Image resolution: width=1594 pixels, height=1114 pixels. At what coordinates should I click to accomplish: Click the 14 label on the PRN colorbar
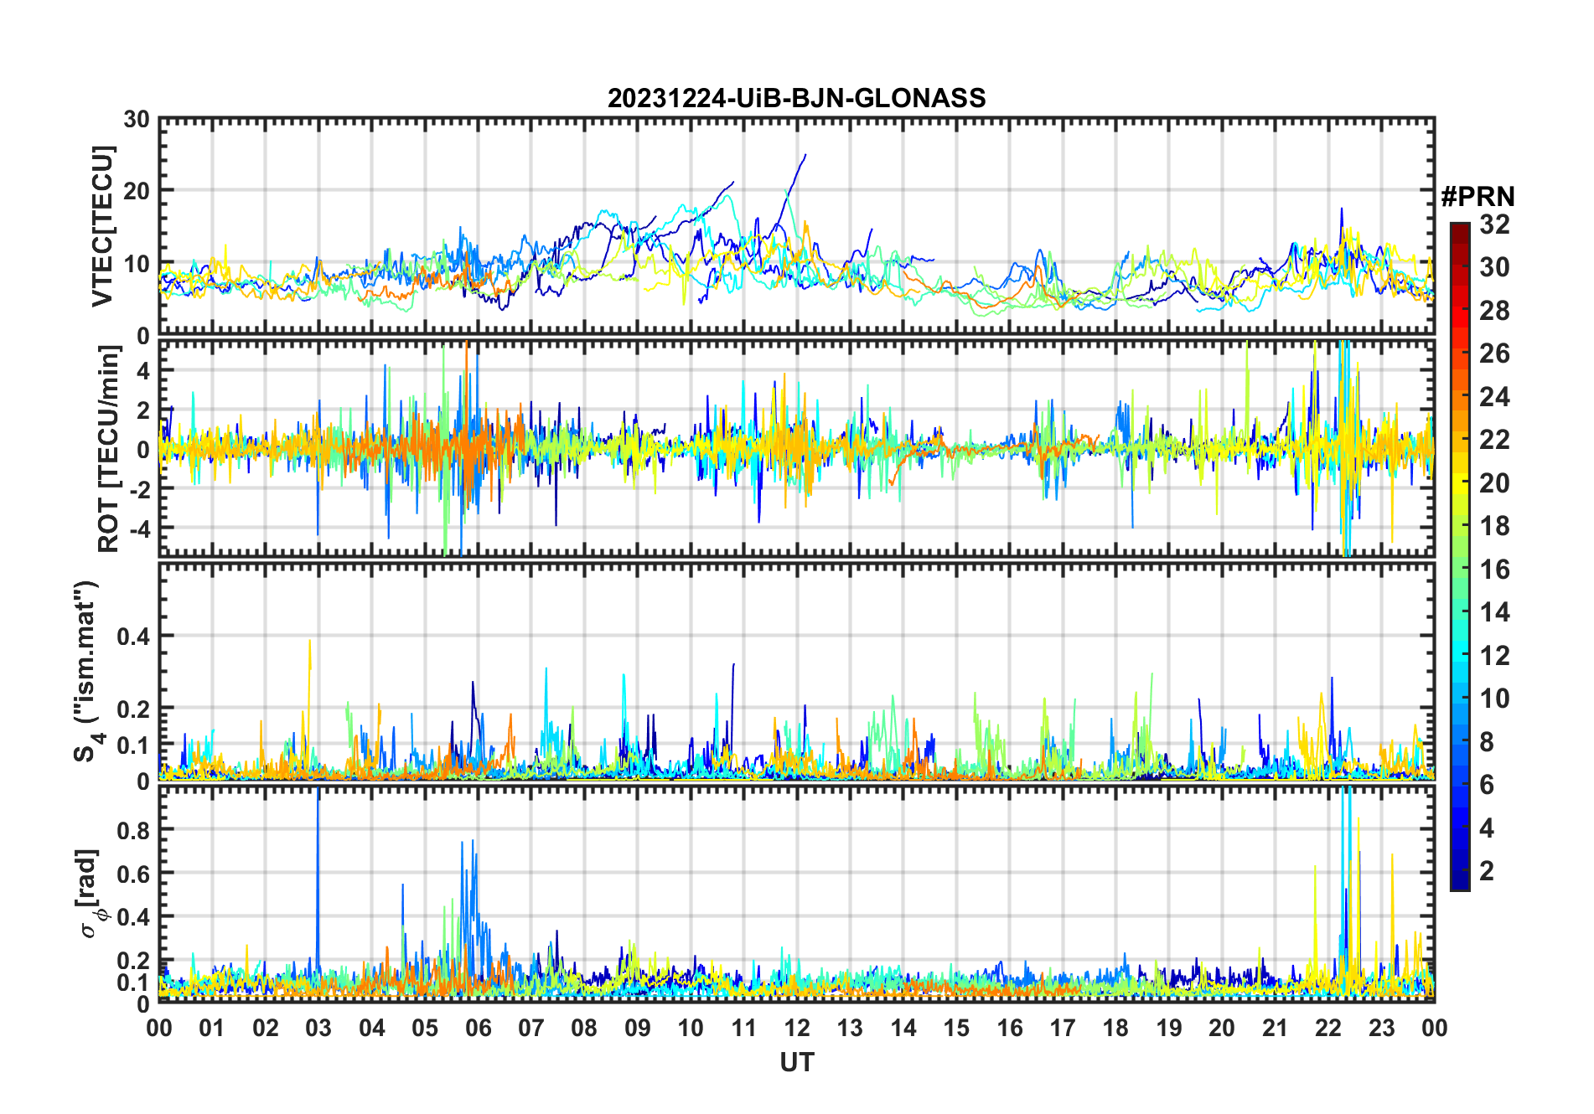point(1494,612)
